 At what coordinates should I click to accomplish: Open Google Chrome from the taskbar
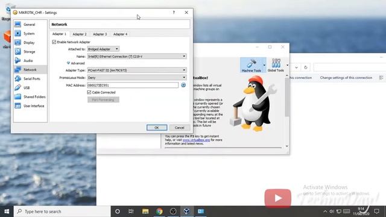[159, 212]
